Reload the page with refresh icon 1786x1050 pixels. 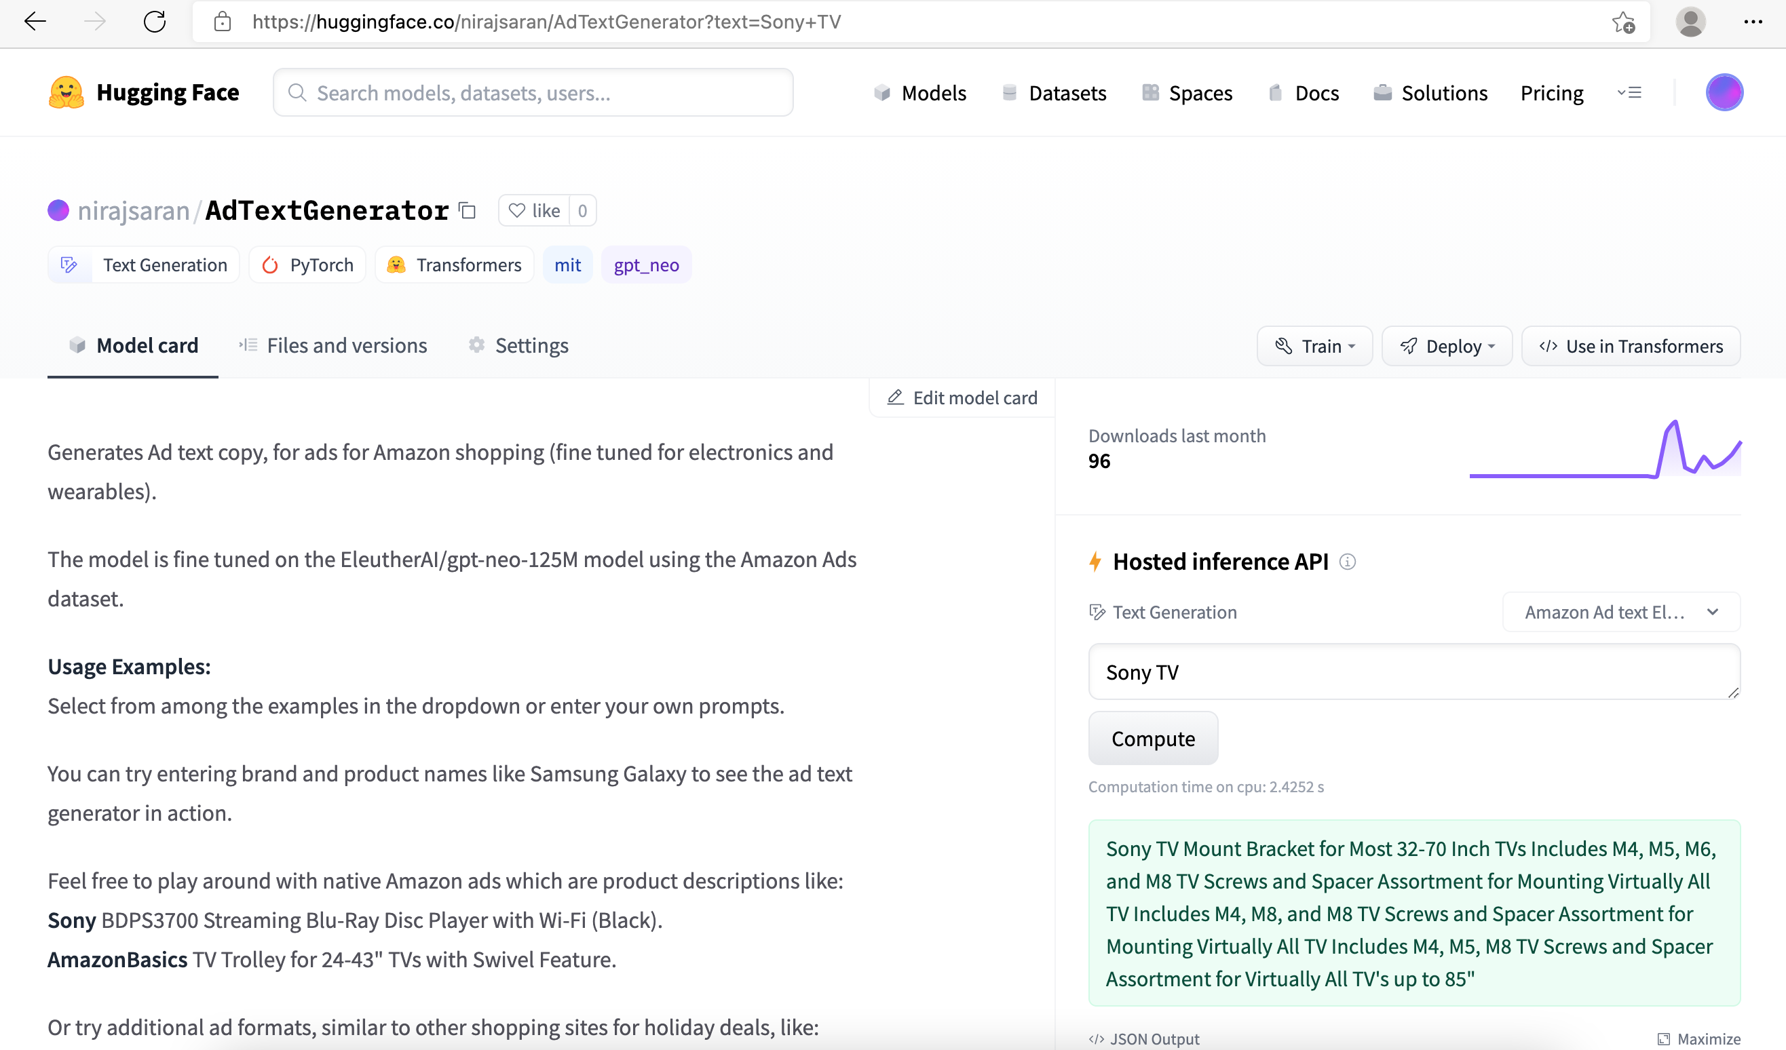coord(155,21)
